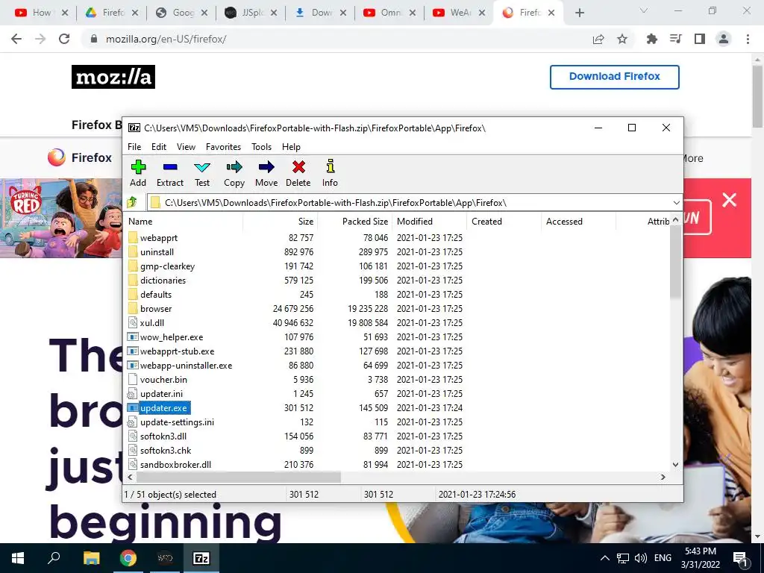Open the media controls icon in Chrome
The height and width of the screenshot is (573, 764).
pyautogui.click(x=676, y=39)
